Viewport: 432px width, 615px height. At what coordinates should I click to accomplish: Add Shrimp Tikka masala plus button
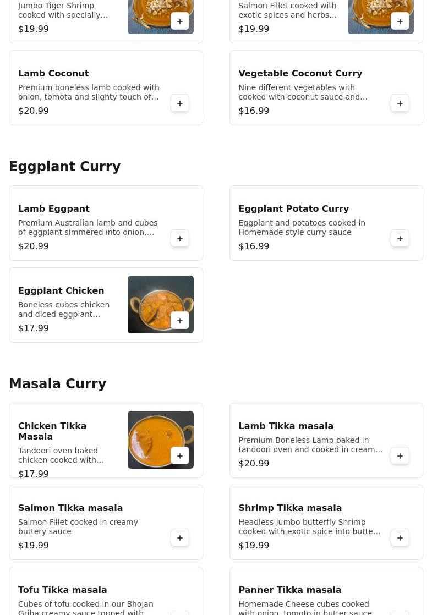point(400,538)
